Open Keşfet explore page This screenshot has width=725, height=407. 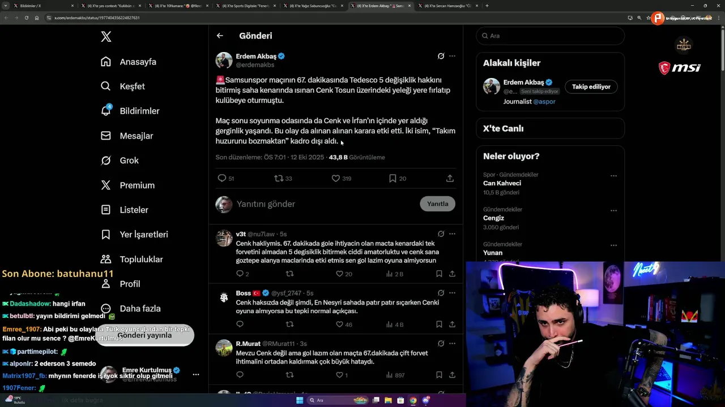tap(123, 86)
